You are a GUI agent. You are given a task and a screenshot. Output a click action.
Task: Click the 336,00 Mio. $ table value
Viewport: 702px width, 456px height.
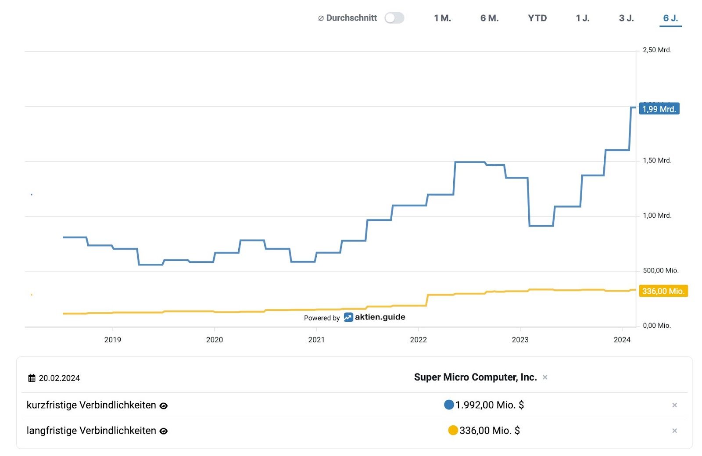tap(490, 431)
